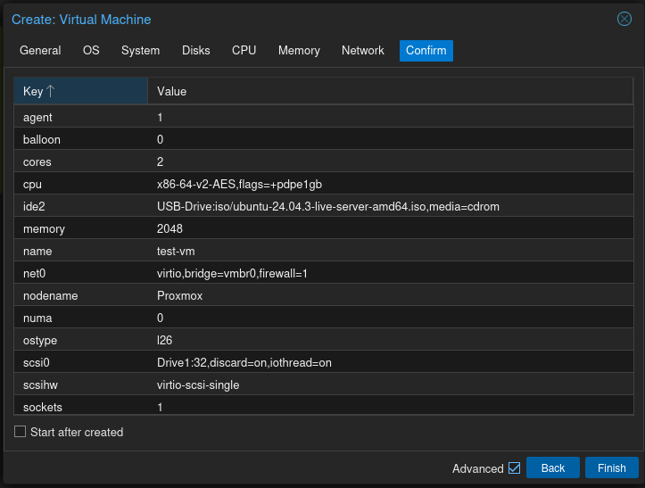Switch to the CPU tab
The image size is (645, 488).
(244, 51)
